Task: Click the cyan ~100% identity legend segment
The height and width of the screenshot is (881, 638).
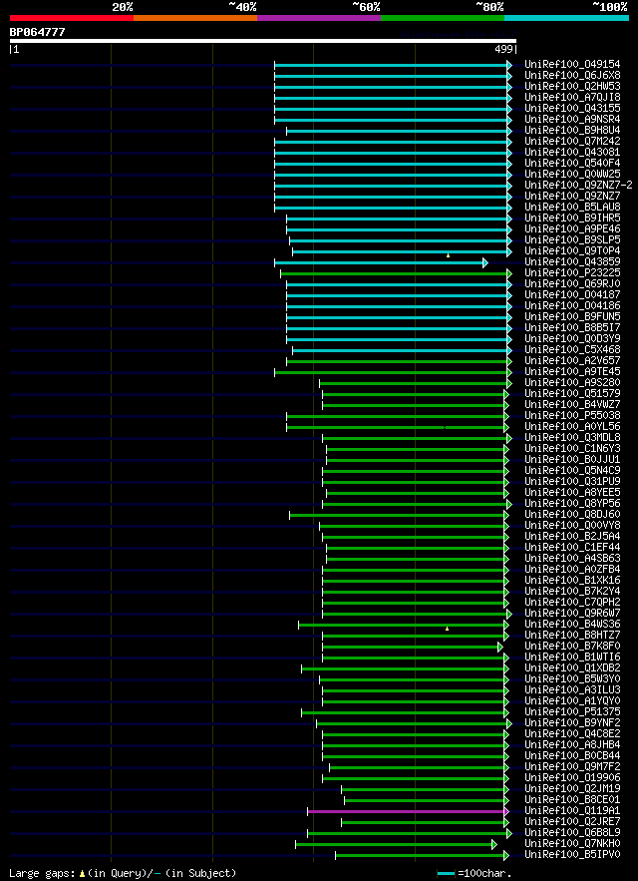Action: pyautogui.click(x=566, y=18)
